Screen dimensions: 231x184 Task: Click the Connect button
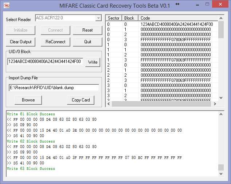[55, 30]
